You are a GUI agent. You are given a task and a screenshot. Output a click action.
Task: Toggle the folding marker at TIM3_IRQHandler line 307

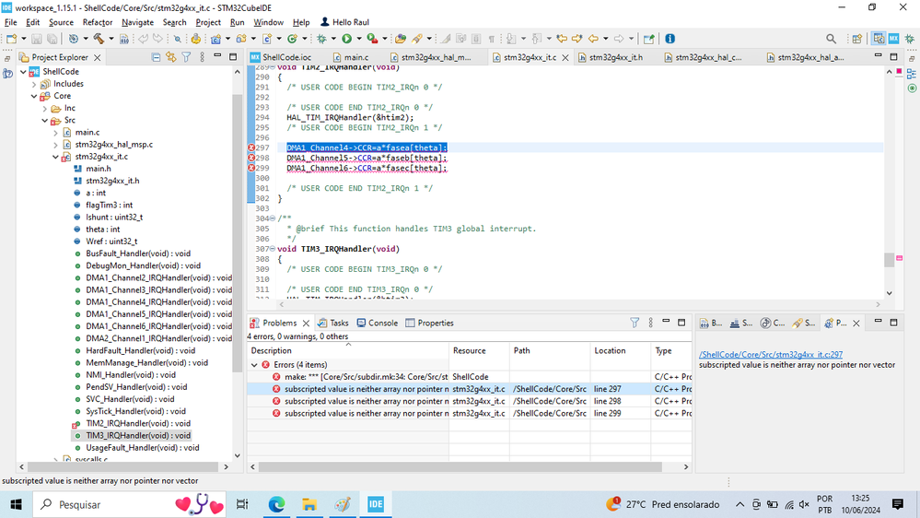(x=274, y=249)
